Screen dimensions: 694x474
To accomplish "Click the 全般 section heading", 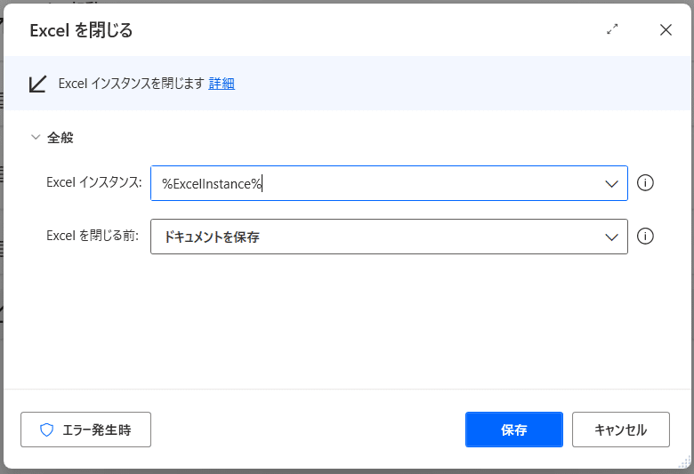I will click(61, 138).
